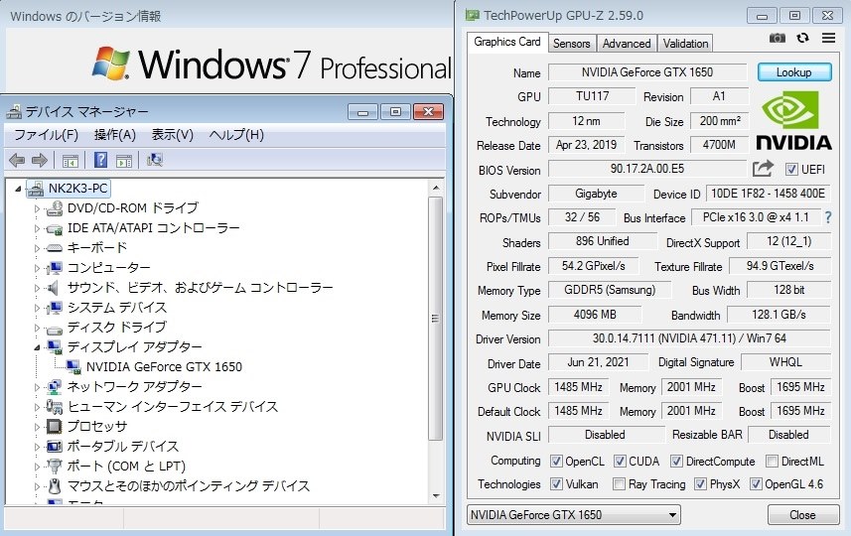Screen dimensions: 851x536
Task: Select the DVD/CD-ROM ドライブ node
Action: click(x=132, y=207)
